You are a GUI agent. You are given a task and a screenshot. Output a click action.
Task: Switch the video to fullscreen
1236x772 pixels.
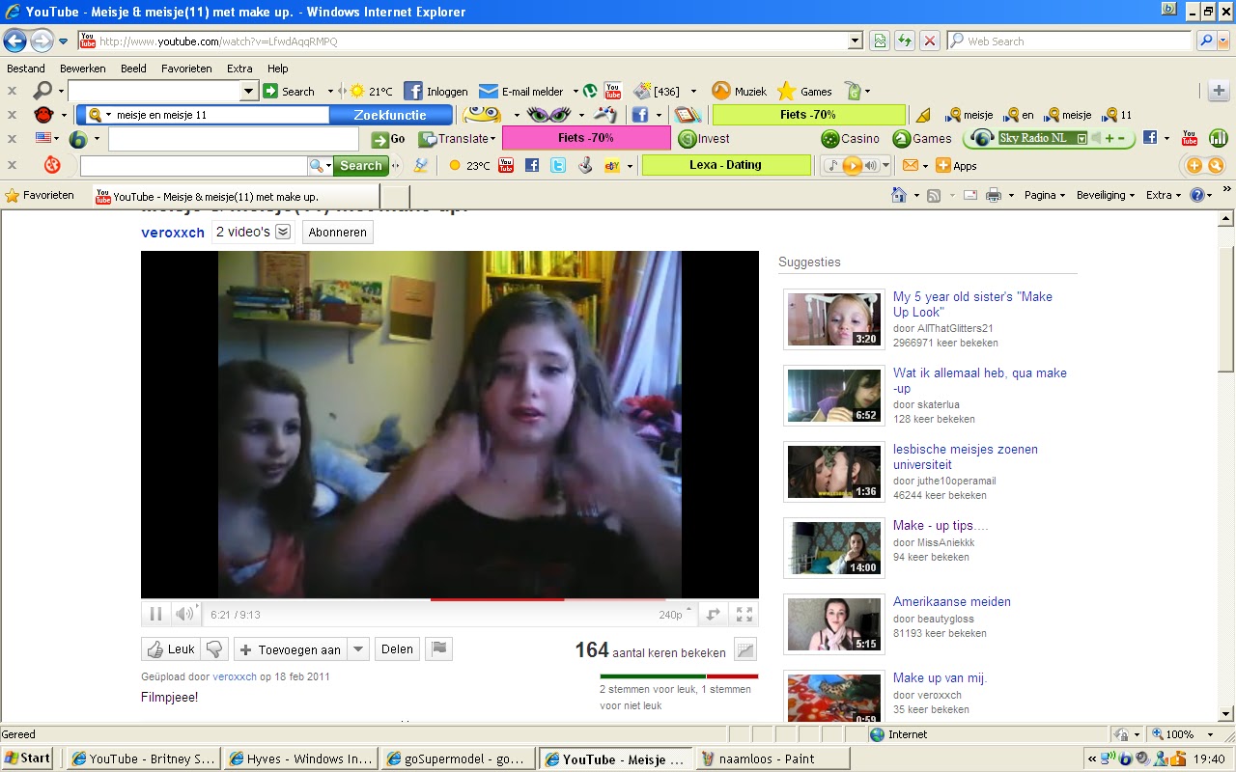pos(744,614)
